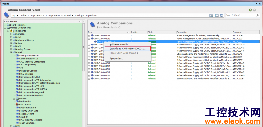
Task: Select Microcontroller AVR XMEGA folder
Action: coord(33,89)
